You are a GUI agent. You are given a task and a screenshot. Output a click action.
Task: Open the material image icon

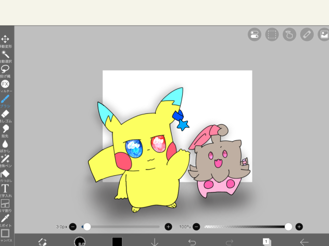(x=324, y=34)
